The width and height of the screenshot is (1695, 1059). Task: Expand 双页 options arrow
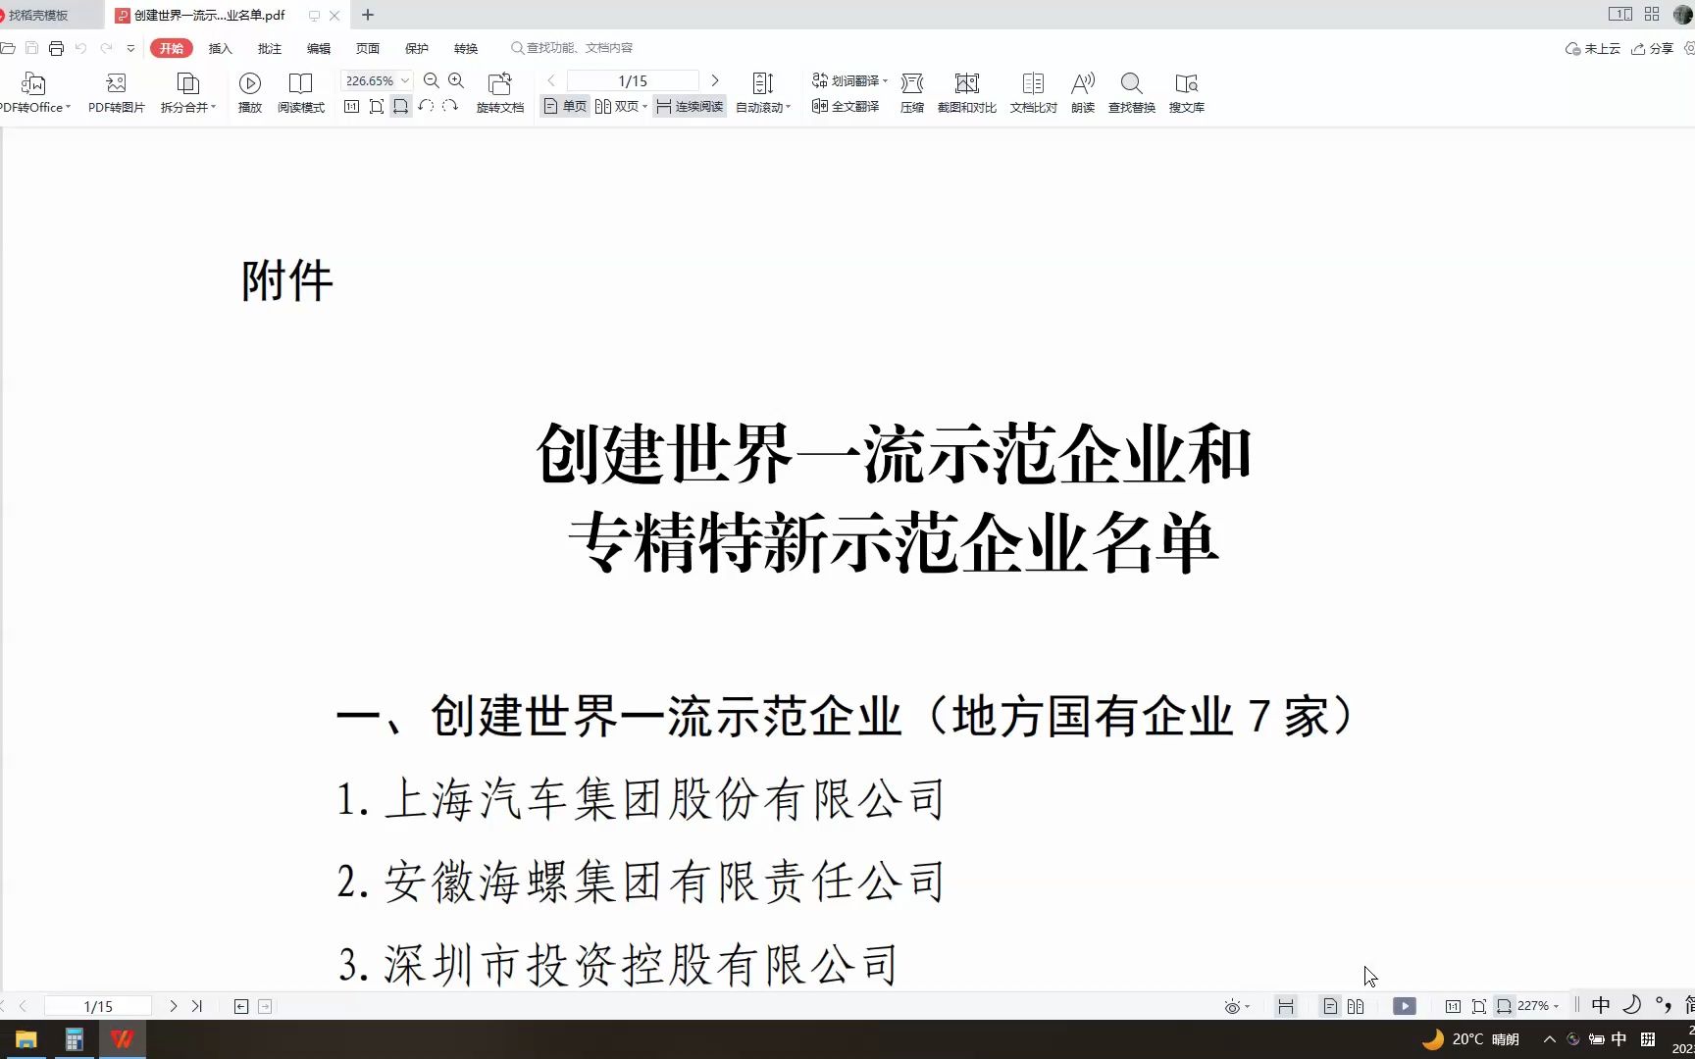point(644,107)
